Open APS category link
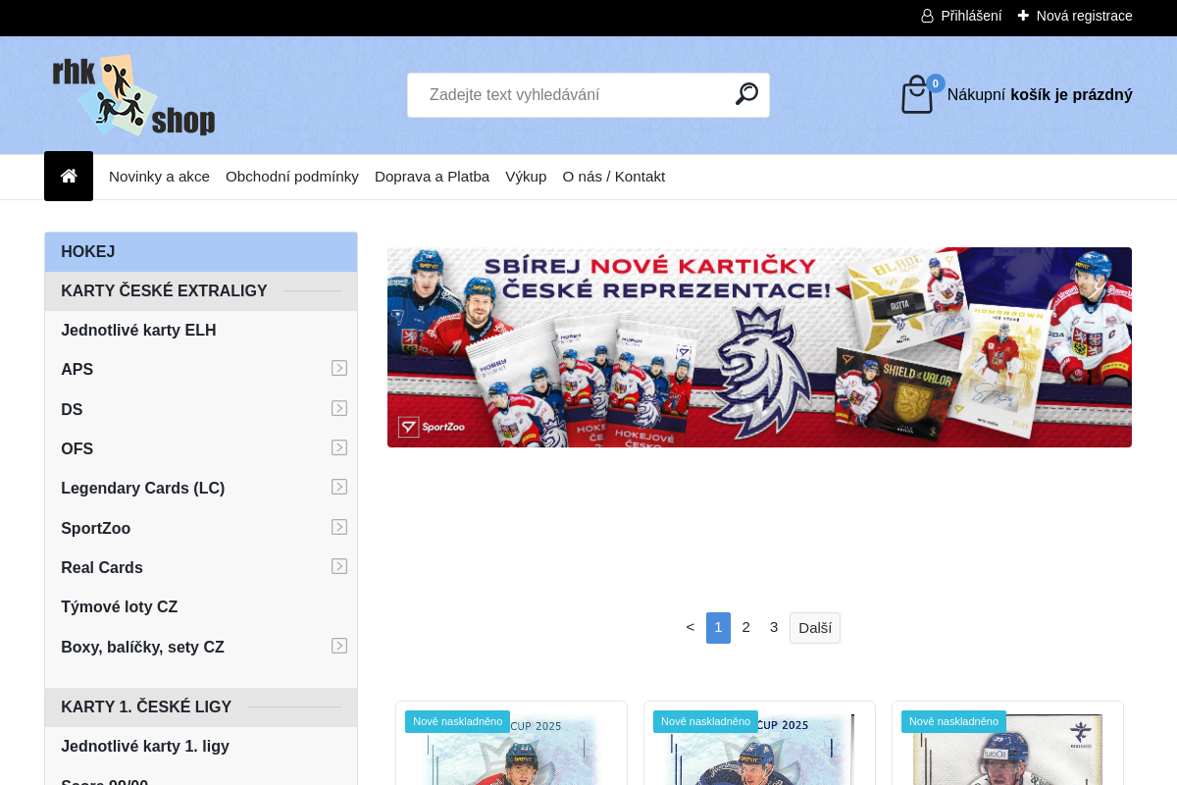 pos(77,370)
